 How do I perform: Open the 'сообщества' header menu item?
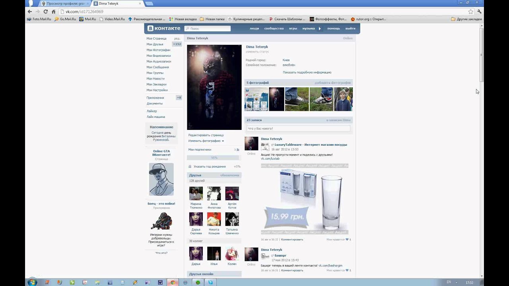(x=274, y=29)
